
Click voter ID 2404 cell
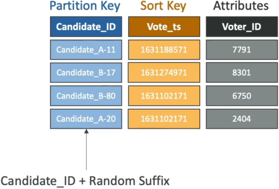(242, 119)
